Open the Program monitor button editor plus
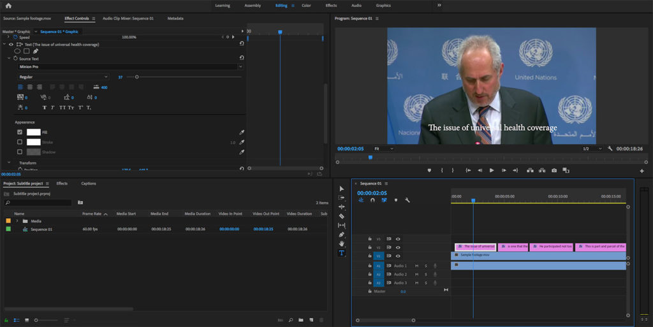The image size is (653, 327). [642, 171]
